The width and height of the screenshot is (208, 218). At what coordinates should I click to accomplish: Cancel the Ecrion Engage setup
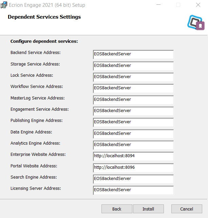pos(187,209)
